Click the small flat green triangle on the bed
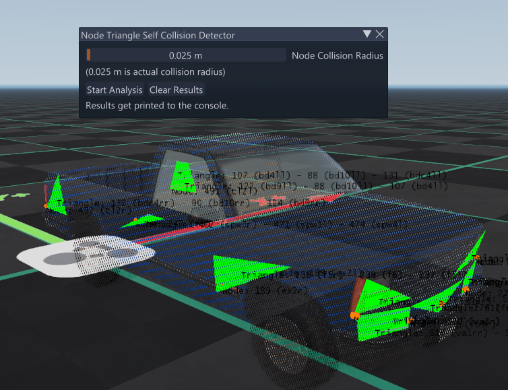Screen dimensions: 508x390 point(150,218)
